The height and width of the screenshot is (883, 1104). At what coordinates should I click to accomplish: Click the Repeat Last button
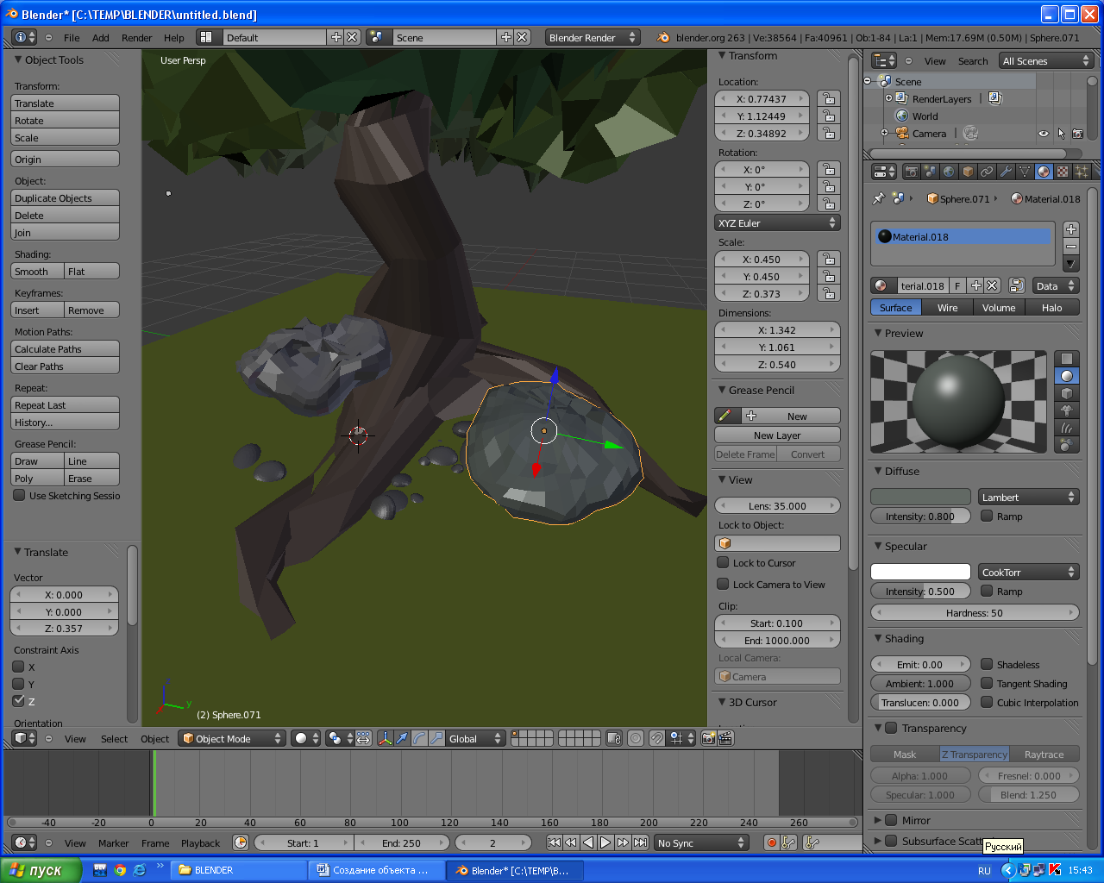(x=66, y=404)
